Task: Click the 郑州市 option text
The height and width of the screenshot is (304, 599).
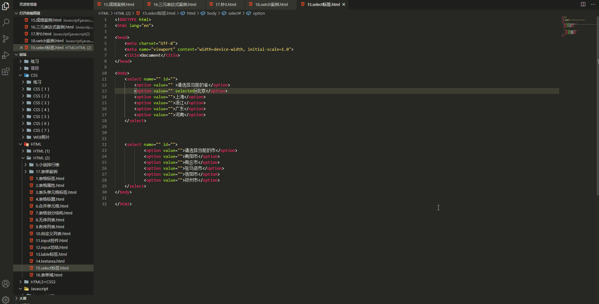Action: [x=191, y=180]
